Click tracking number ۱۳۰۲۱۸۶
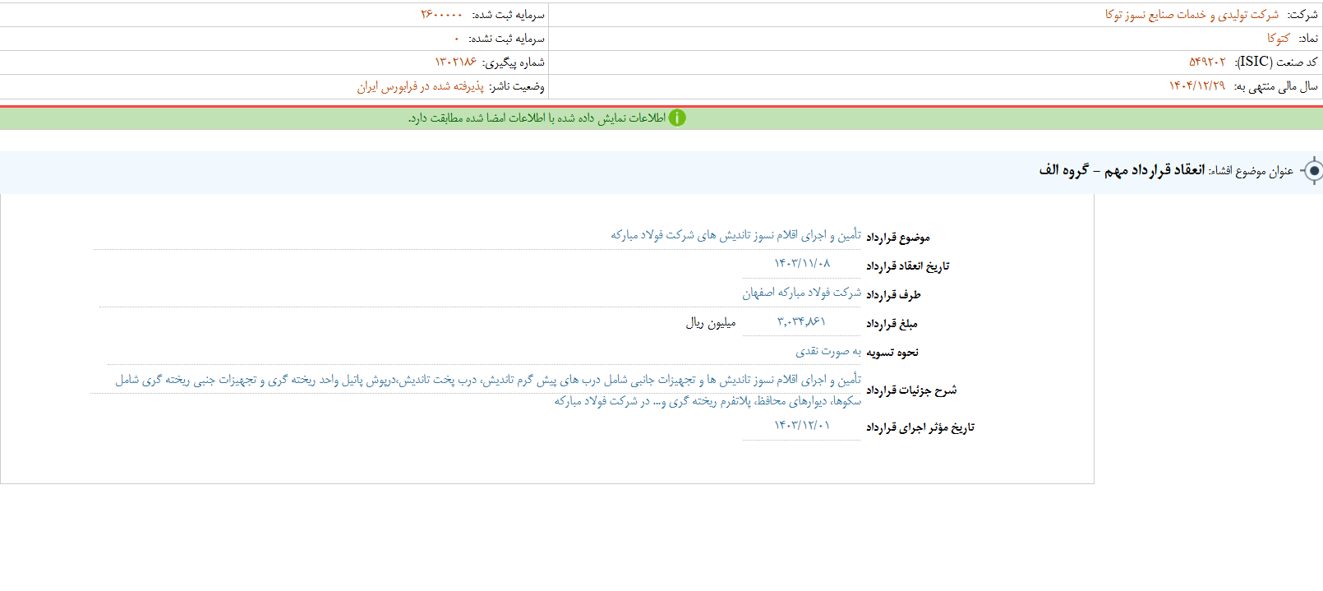This screenshot has width=1323, height=591. (x=456, y=62)
